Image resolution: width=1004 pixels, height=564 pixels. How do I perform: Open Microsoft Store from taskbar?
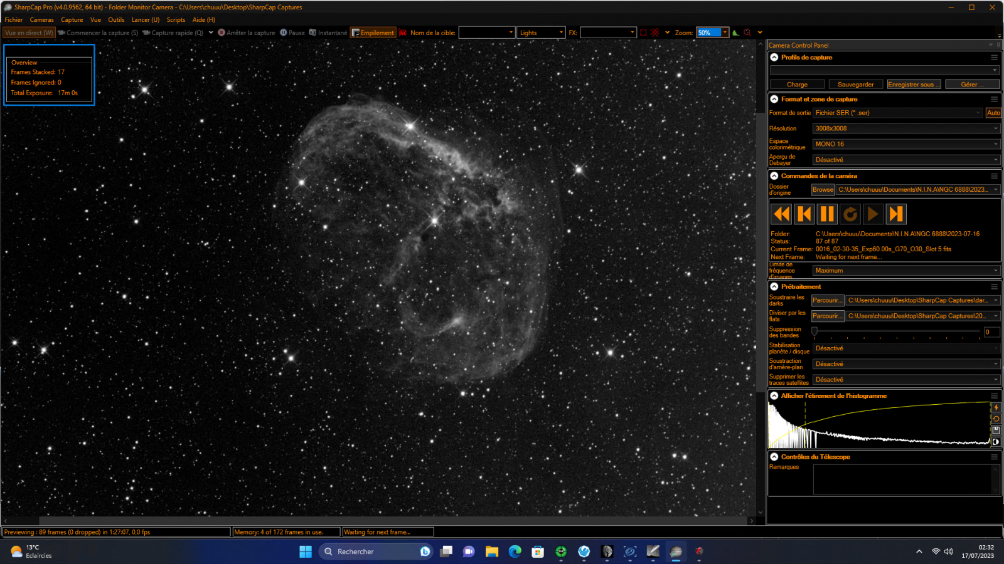(x=538, y=551)
